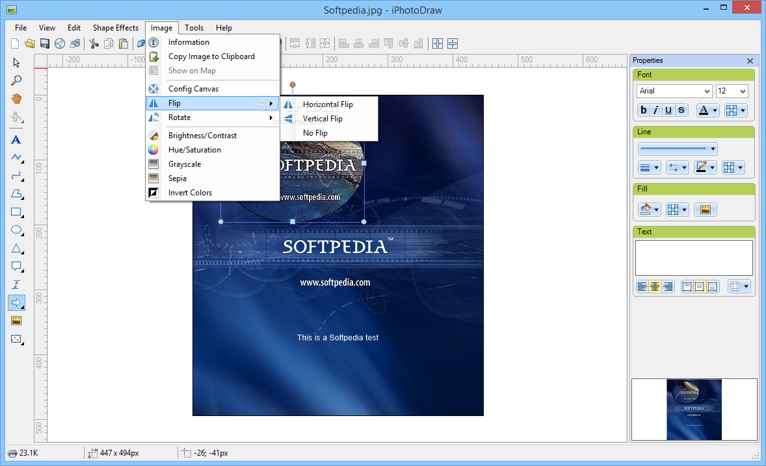Screen dimensions: 766x466
Task: Open the line arrowheads dropdown
Action: 677,167
